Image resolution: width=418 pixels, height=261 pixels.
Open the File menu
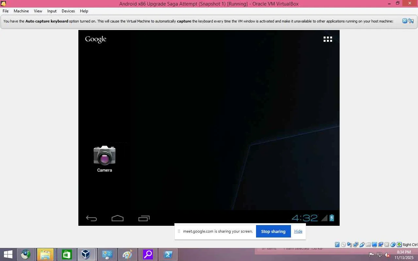point(6,11)
